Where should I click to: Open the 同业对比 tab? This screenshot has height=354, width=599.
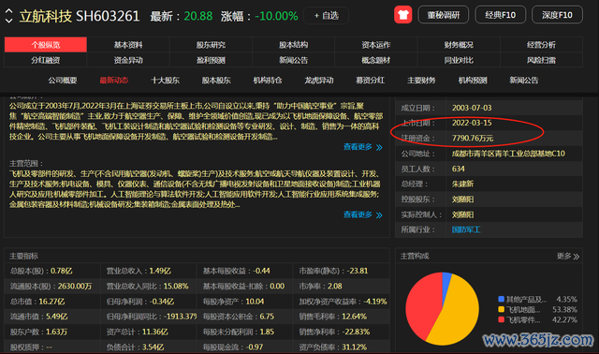coord(459,60)
